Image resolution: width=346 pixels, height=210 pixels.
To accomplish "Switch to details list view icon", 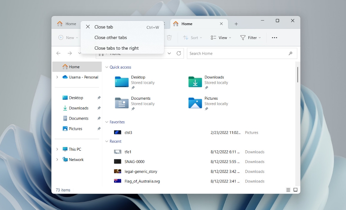I will tap(288, 190).
